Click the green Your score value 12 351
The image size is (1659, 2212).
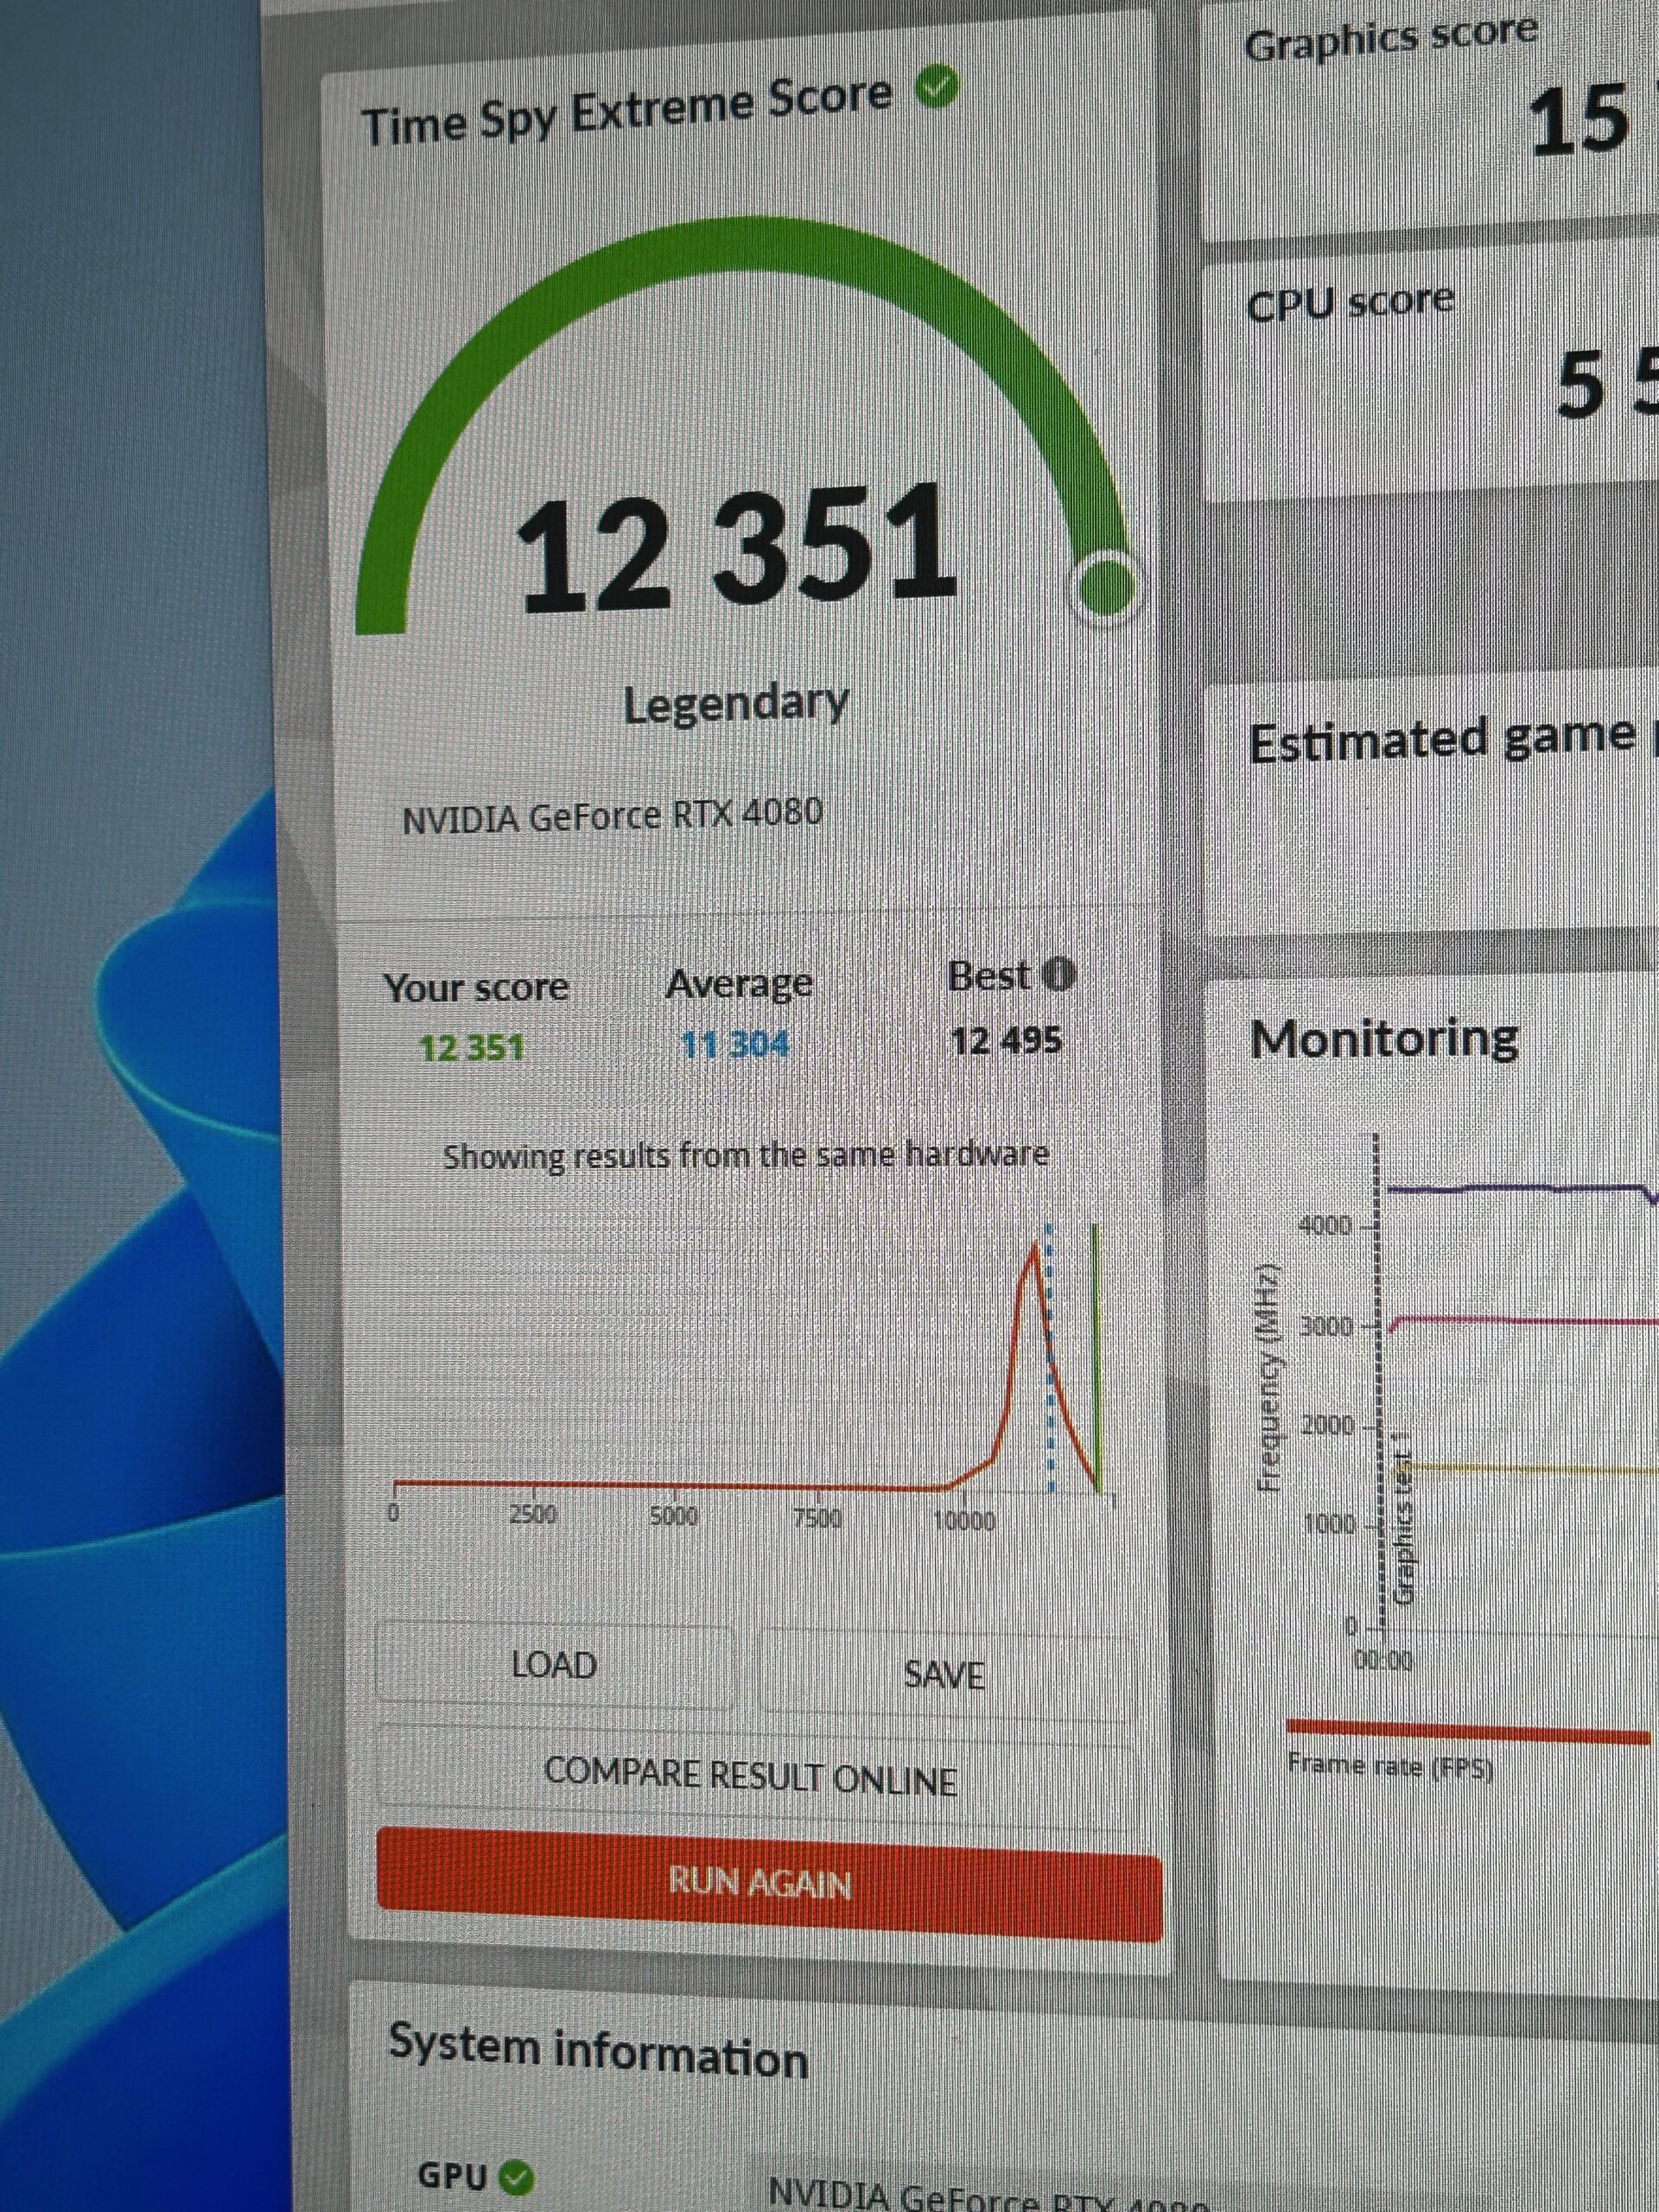click(x=471, y=1048)
